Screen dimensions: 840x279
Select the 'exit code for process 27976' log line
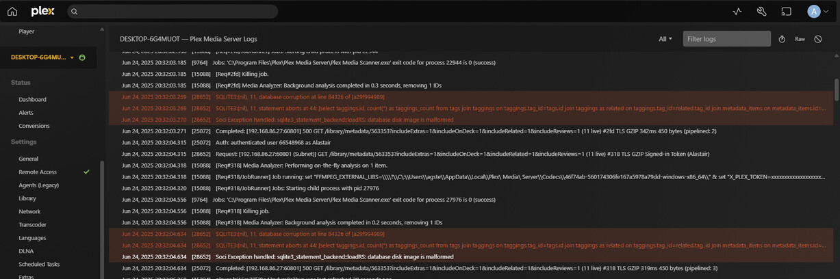(471, 200)
